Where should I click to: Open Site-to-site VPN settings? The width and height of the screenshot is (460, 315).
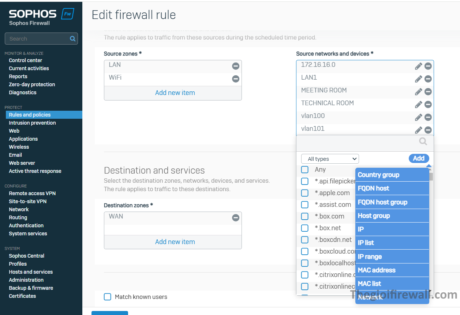point(28,201)
